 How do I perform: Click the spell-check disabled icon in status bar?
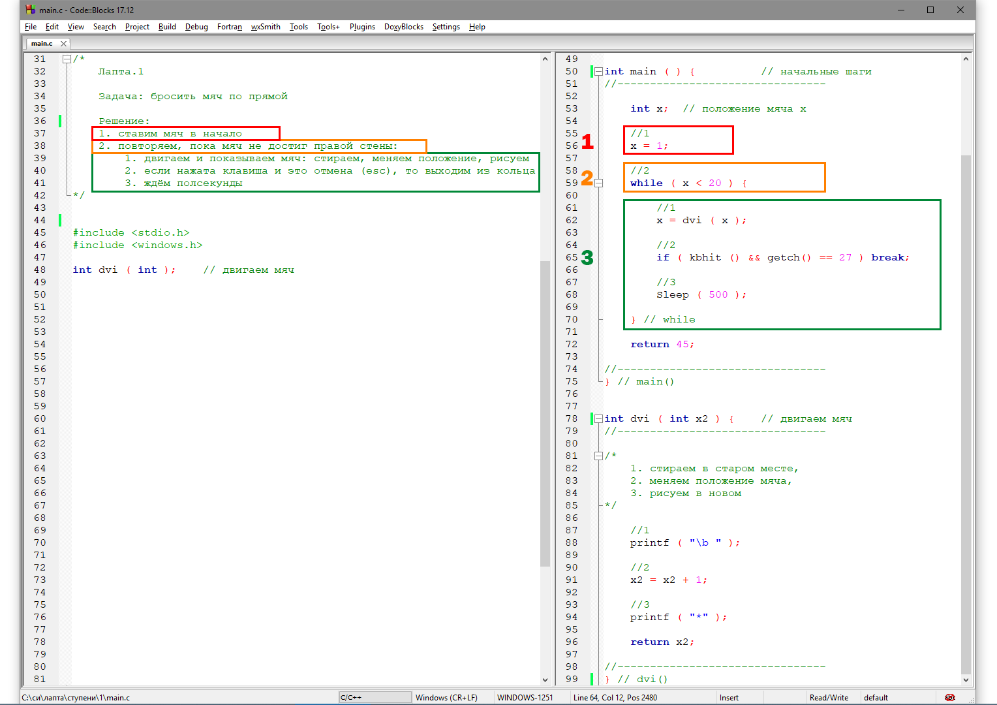click(949, 697)
